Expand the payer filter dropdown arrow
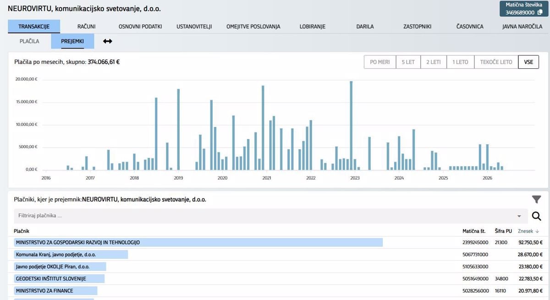The height and width of the screenshot is (300, 550). point(519,216)
